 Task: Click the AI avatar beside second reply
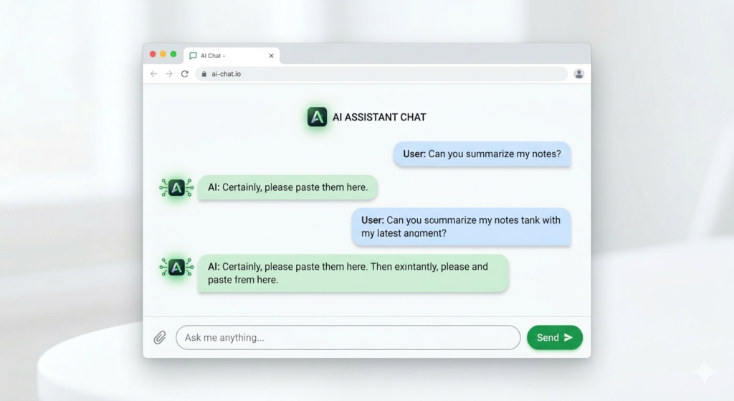[x=176, y=268]
